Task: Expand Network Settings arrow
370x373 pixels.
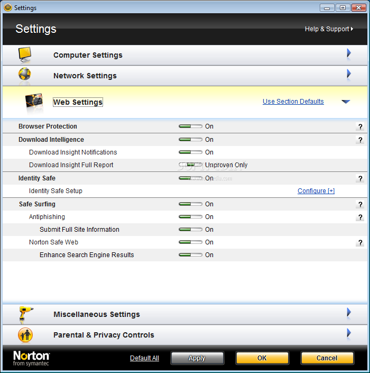Action: [349, 74]
